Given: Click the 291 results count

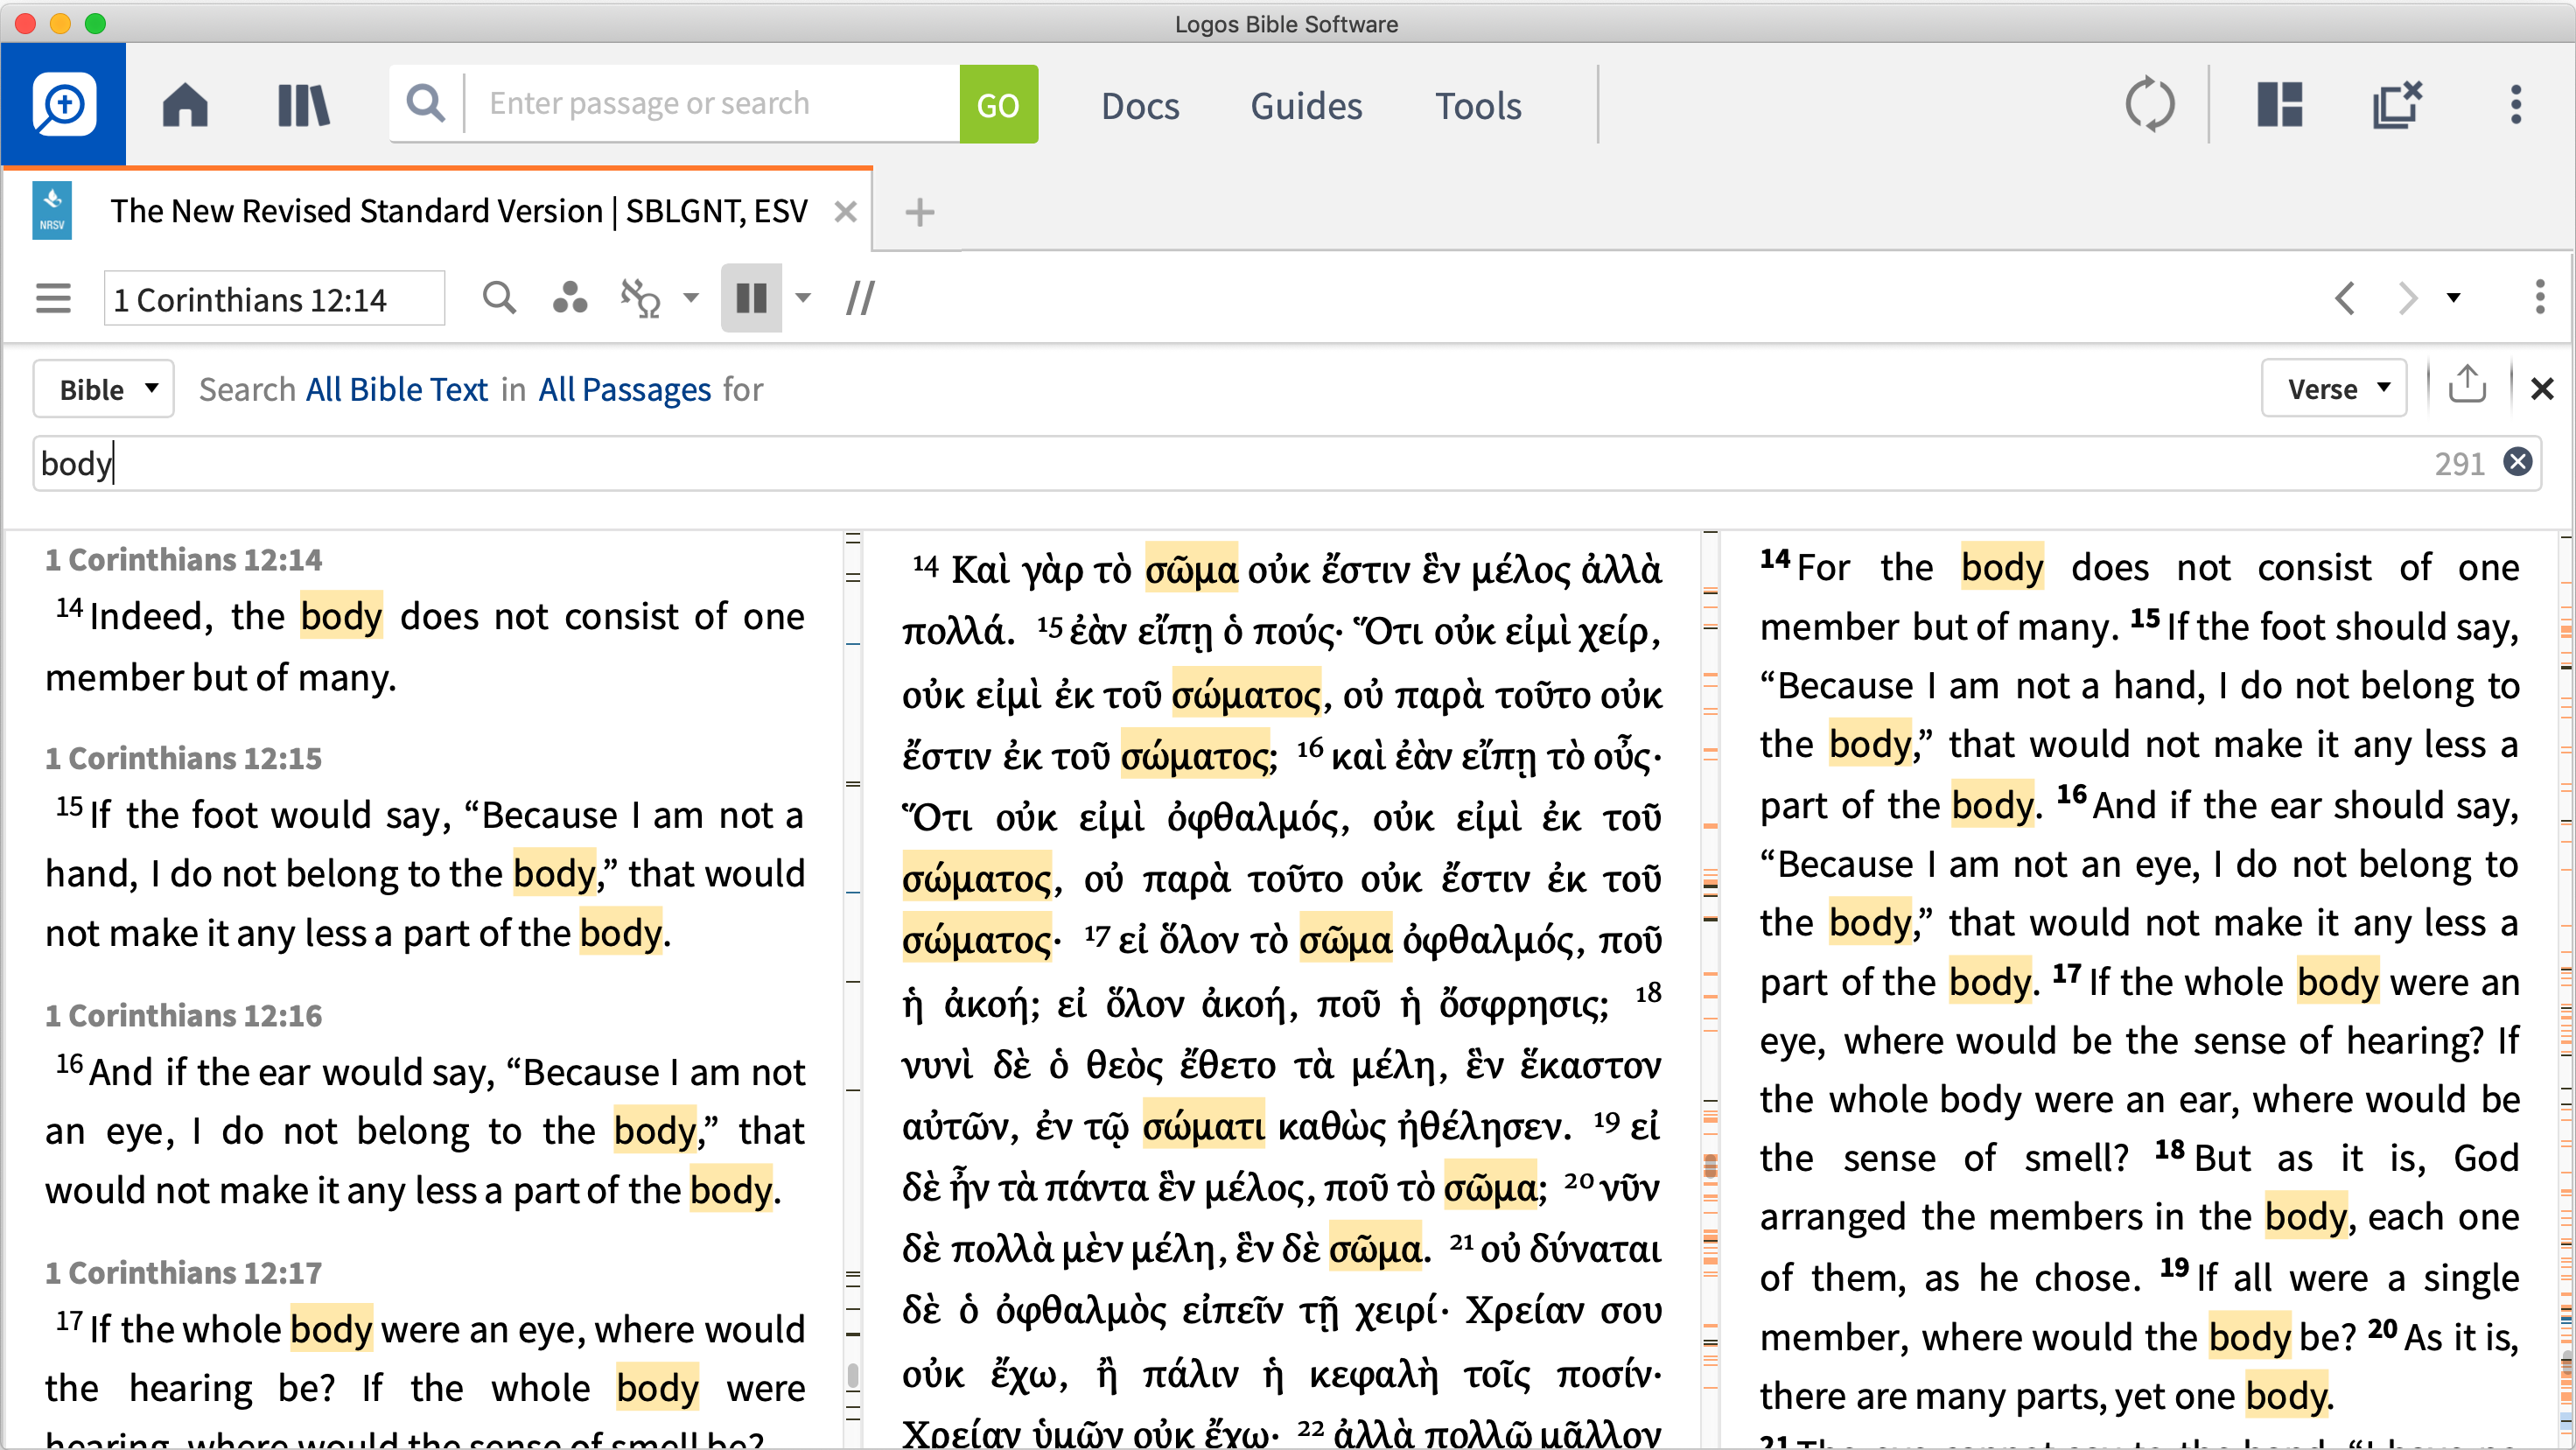Looking at the screenshot, I should point(2459,464).
